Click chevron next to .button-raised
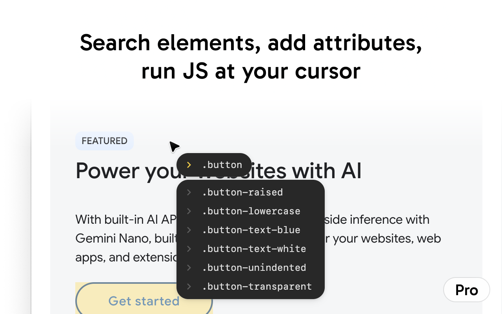502x314 pixels. pos(189,192)
